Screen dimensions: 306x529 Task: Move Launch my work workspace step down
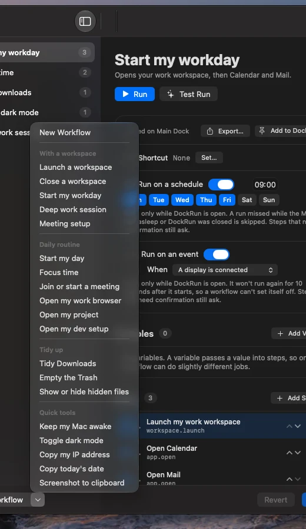click(298, 427)
